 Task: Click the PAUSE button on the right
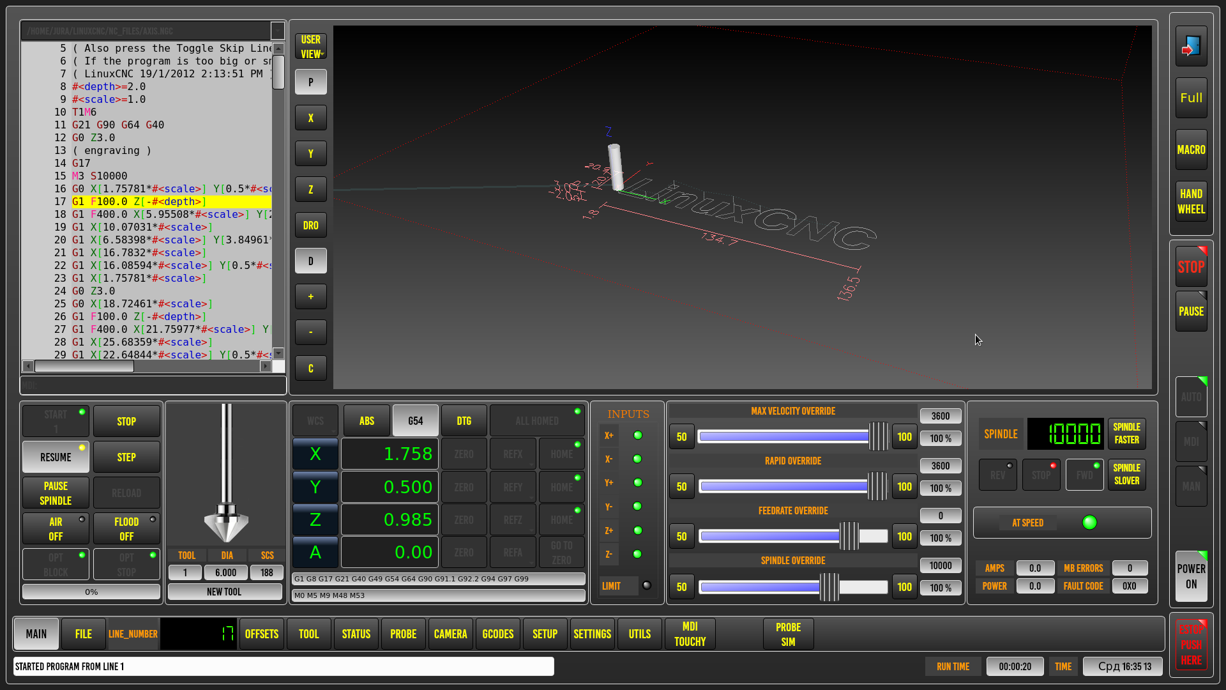1191,311
